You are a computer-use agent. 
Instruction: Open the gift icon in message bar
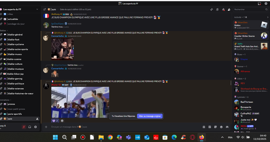(x=204, y=127)
